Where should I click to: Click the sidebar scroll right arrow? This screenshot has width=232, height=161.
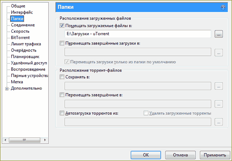coord(45,140)
